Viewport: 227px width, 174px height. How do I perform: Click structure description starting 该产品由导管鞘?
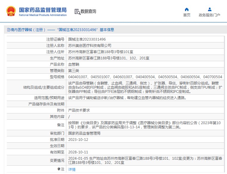click(145, 87)
